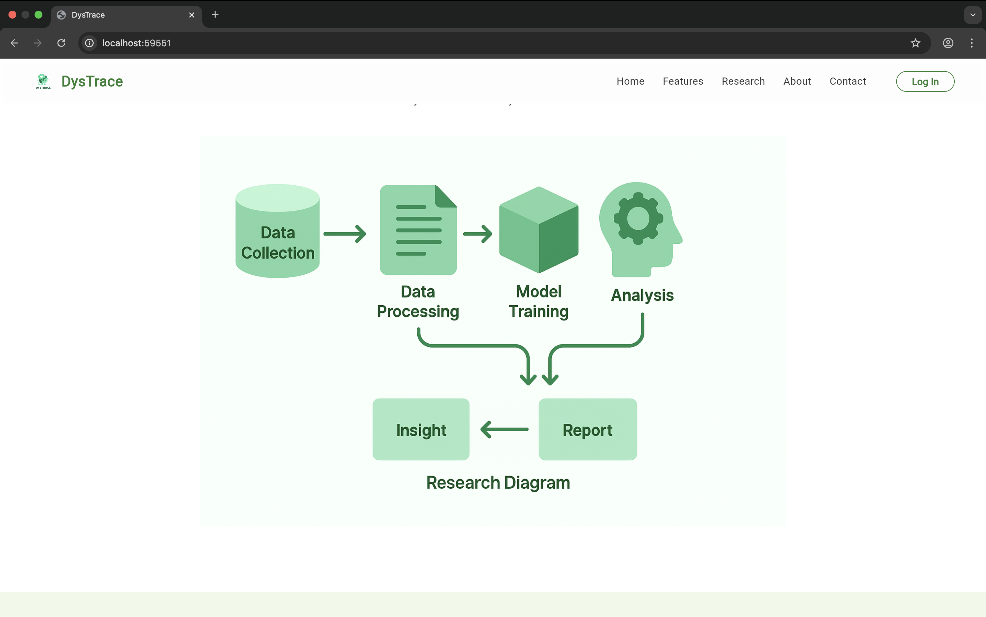Navigate to Research section link

743,81
